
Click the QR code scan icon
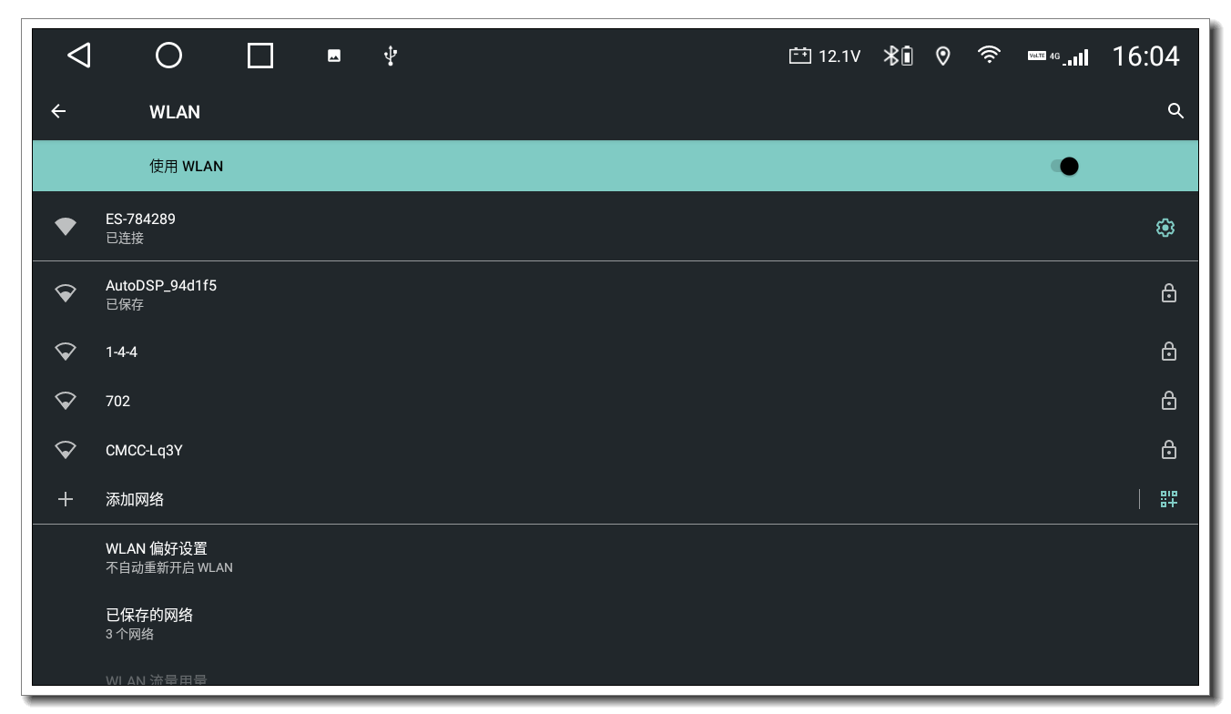(1169, 499)
